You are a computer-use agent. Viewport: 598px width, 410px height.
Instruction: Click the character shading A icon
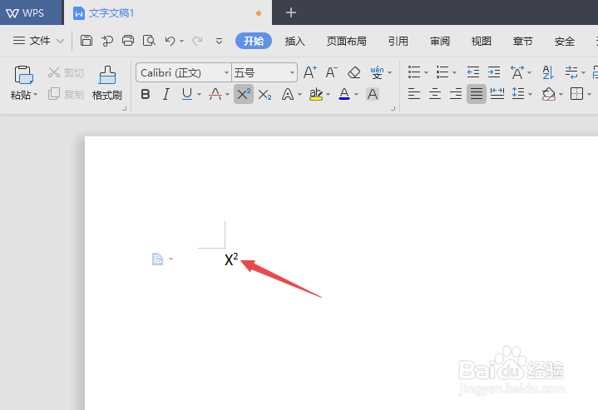point(373,94)
